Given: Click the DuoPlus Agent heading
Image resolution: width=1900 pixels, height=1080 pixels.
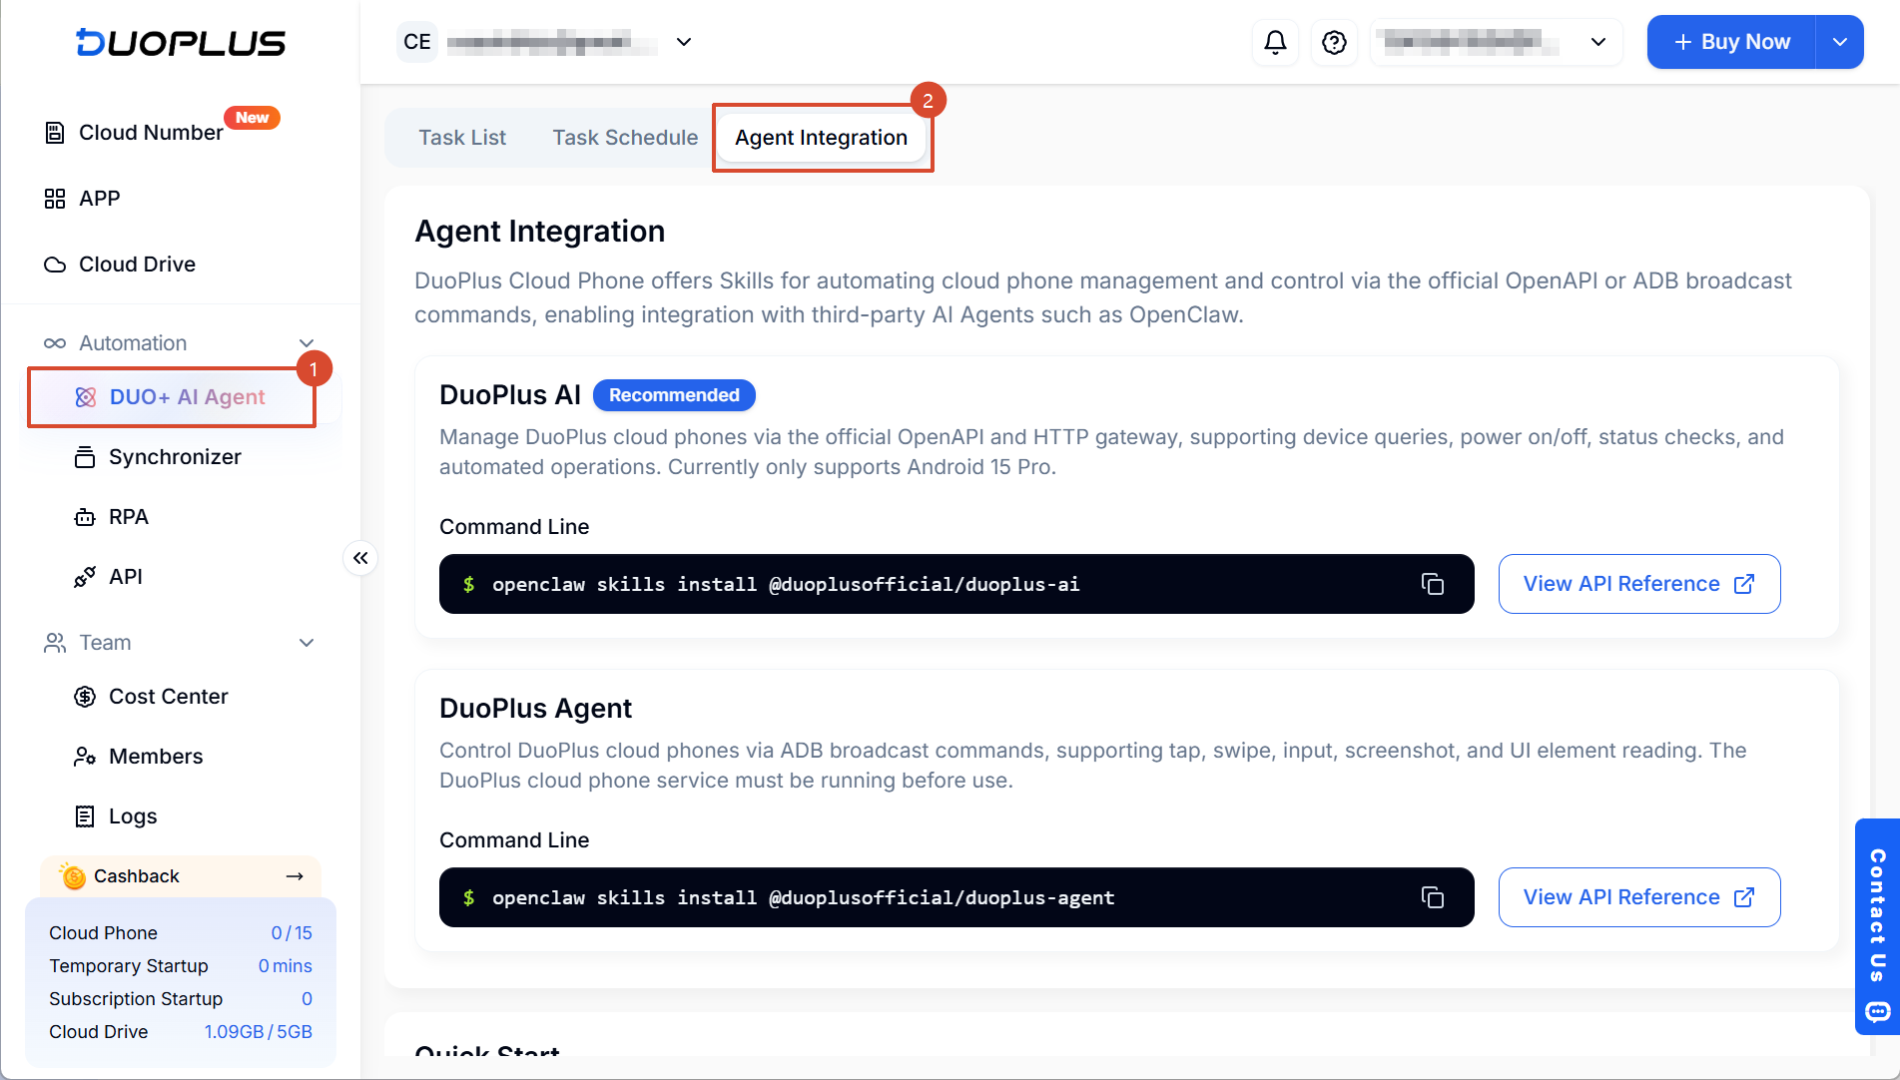Looking at the screenshot, I should (535, 709).
